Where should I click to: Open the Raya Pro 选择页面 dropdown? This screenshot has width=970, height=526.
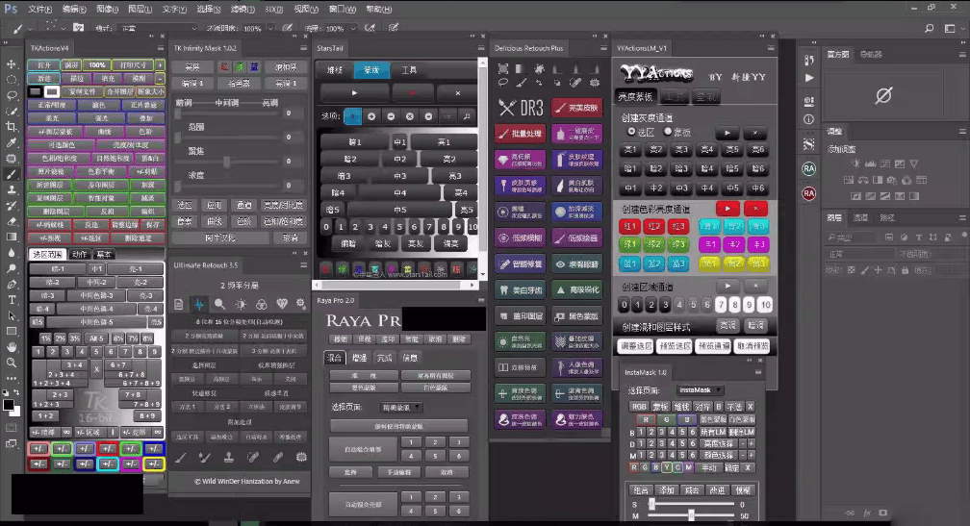pos(403,408)
